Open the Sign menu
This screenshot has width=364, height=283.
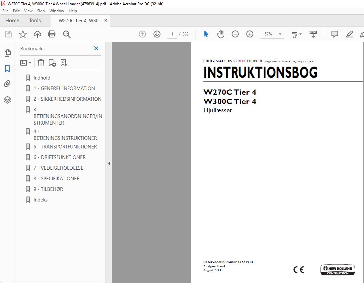click(x=41, y=11)
